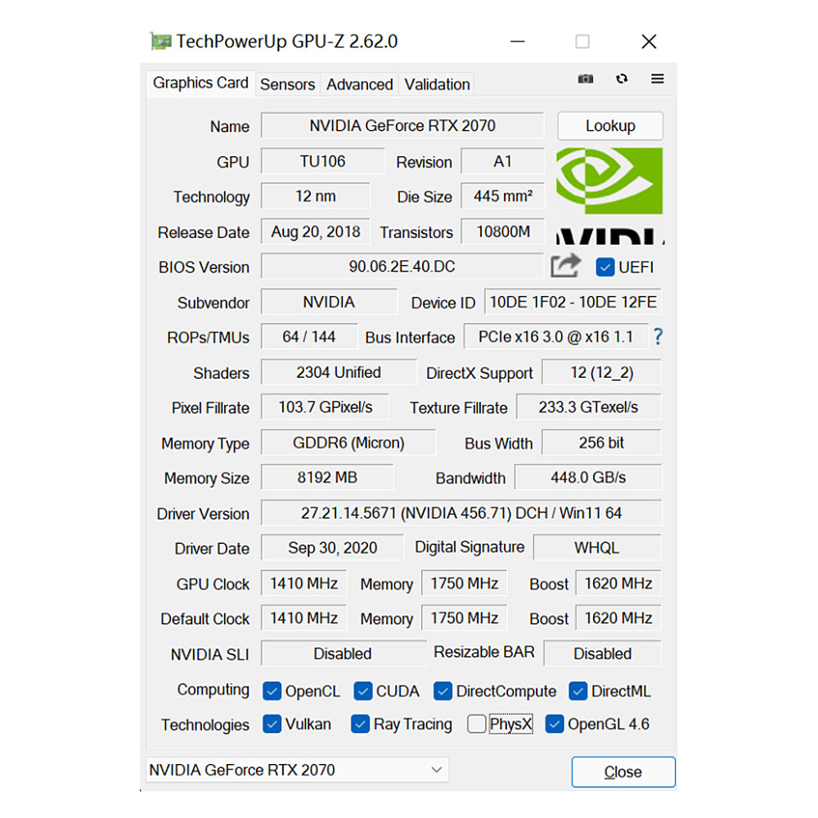This screenshot has height=818, width=818.
Task: Click the GPU Clock field 1410 MHz
Action: [304, 583]
